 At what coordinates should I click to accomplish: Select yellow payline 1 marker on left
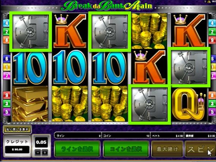point(6,67)
